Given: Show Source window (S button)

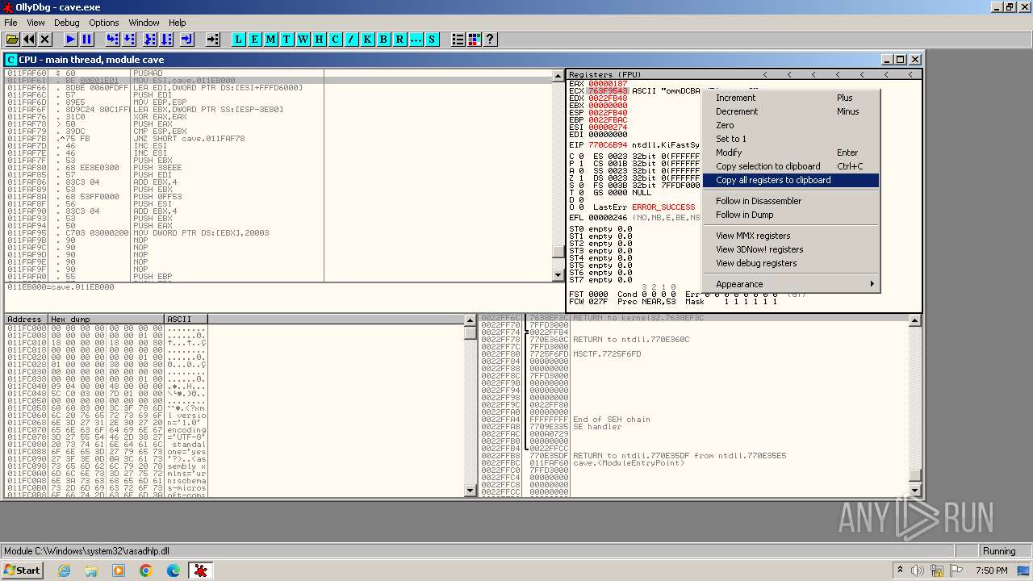Looking at the screenshot, I should click(x=433, y=39).
